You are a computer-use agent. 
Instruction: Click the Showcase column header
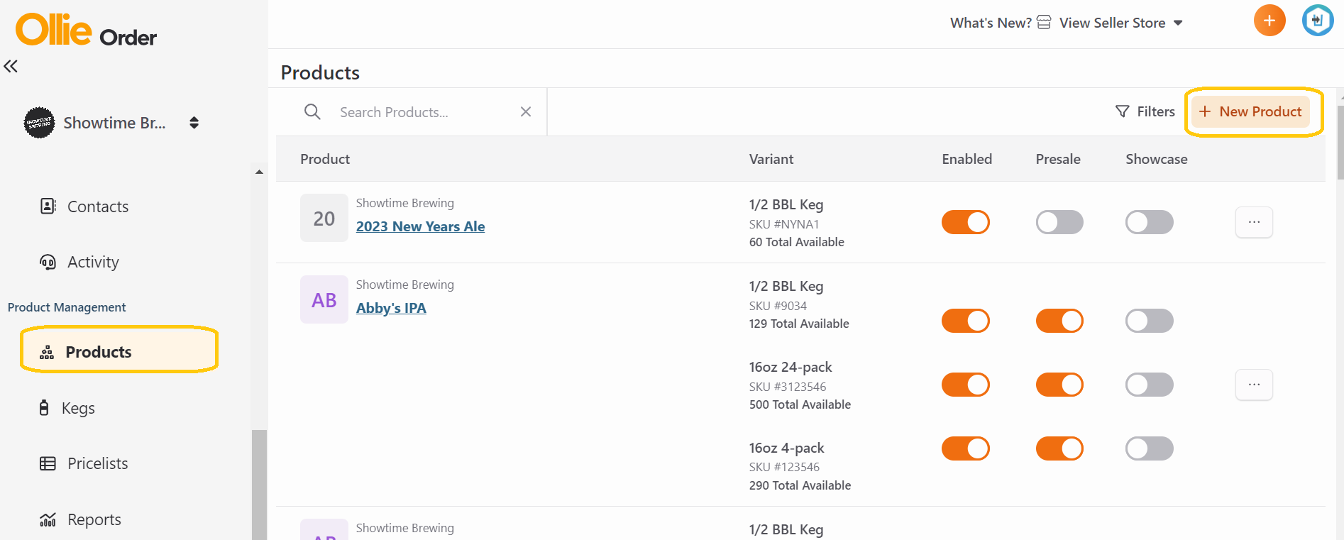pos(1156,159)
